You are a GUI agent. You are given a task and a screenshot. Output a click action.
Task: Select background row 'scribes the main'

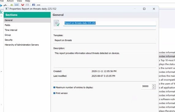(x=167, y=76)
